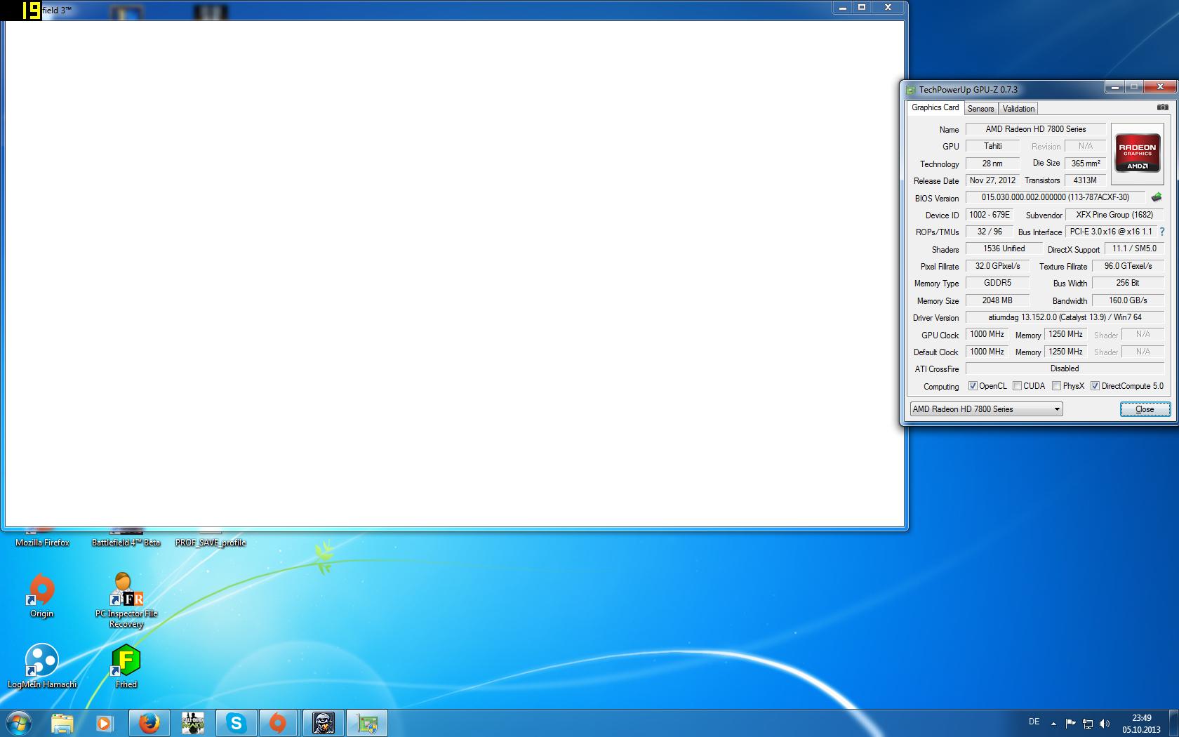
Task: Take a GPU-Z screenshot with camera icon
Action: 1162,107
